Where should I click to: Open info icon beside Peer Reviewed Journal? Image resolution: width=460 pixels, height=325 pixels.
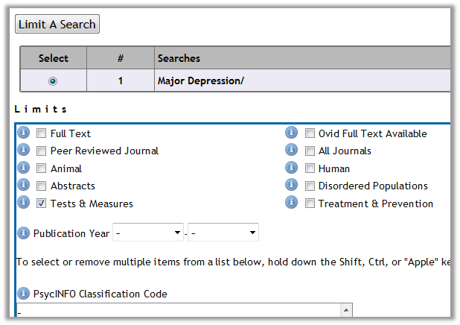24,150
